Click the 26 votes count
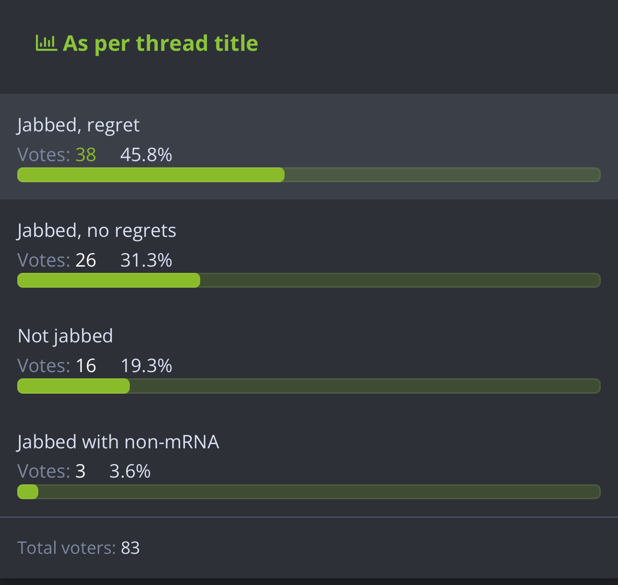618x585 pixels. (86, 260)
